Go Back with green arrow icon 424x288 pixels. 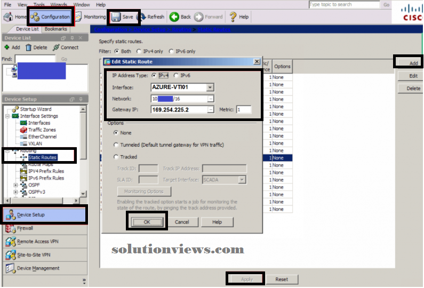pyautogui.click(x=174, y=17)
